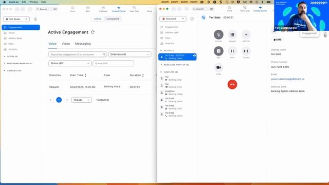Open the Customer Banking_Video completed engagement
329x185 pixels.
tap(177, 92)
